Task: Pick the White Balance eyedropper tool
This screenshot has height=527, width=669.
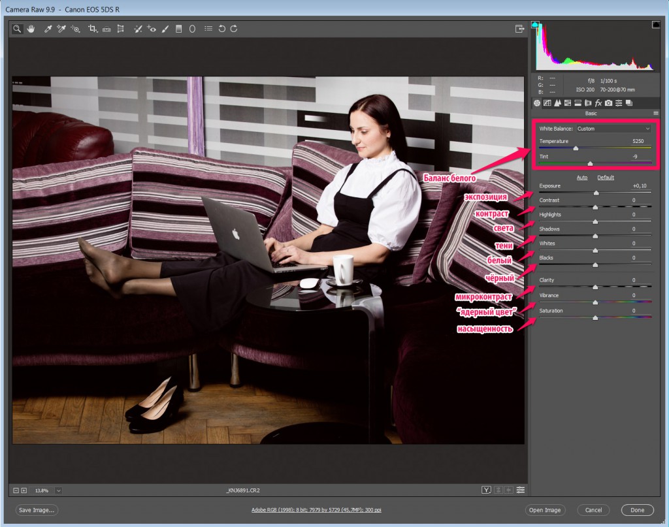Action: click(48, 29)
